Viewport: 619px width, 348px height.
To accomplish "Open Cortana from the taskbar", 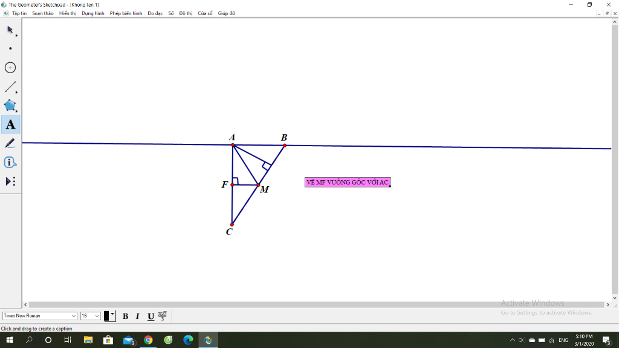I will click(48, 340).
